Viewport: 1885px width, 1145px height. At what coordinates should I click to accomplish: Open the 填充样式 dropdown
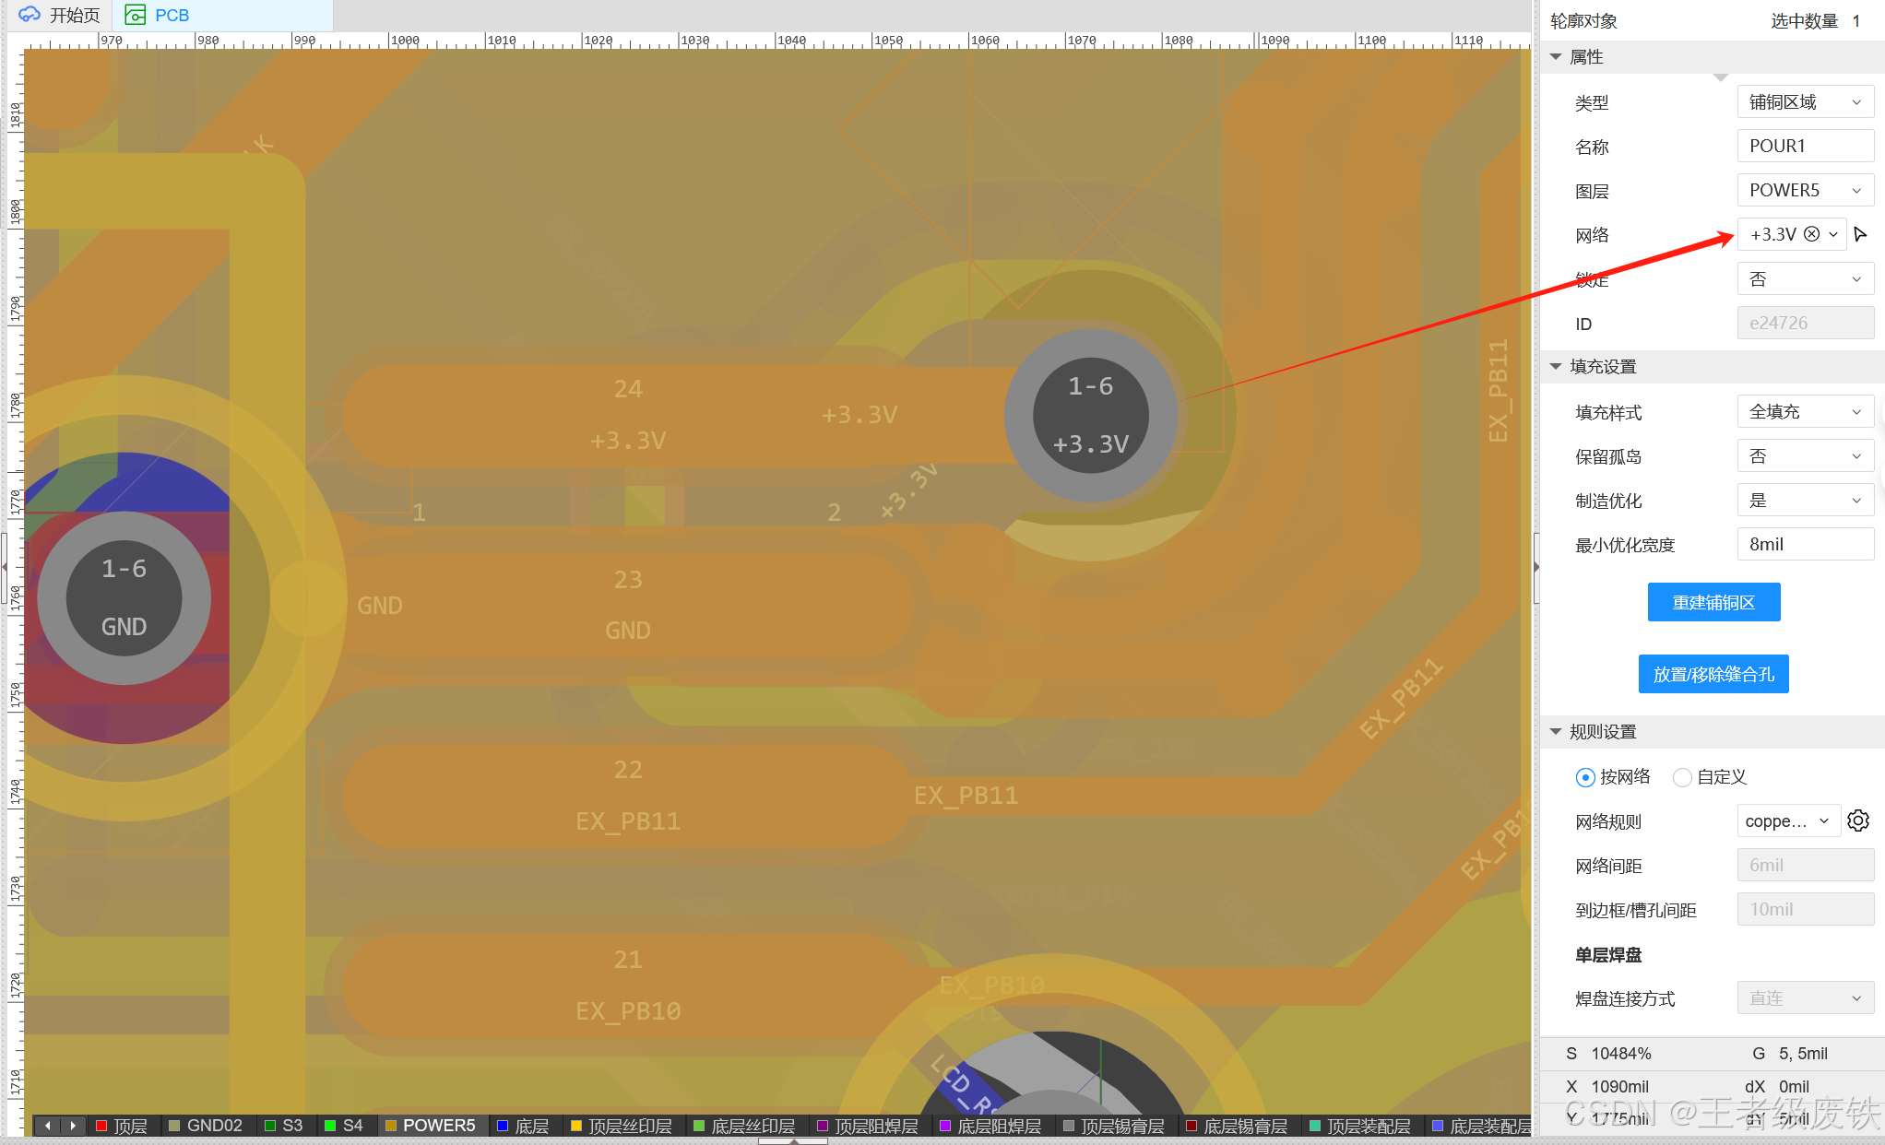pyautogui.click(x=1805, y=412)
